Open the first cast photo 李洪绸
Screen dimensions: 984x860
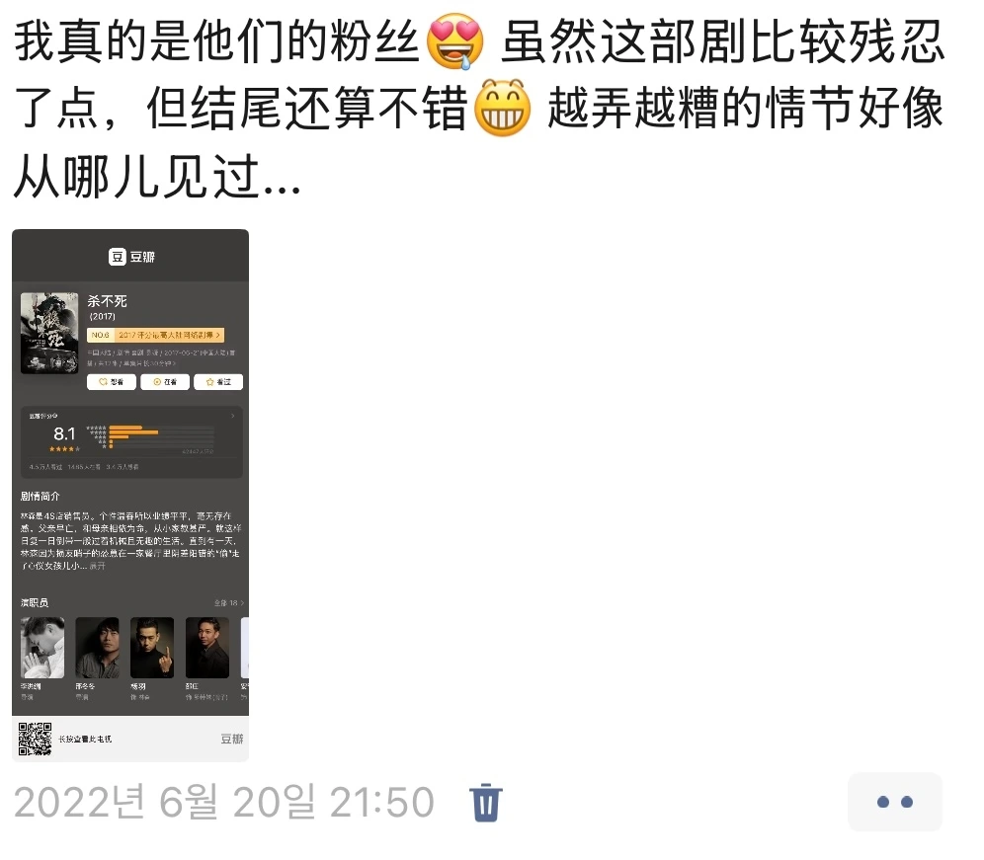tap(42, 648)
